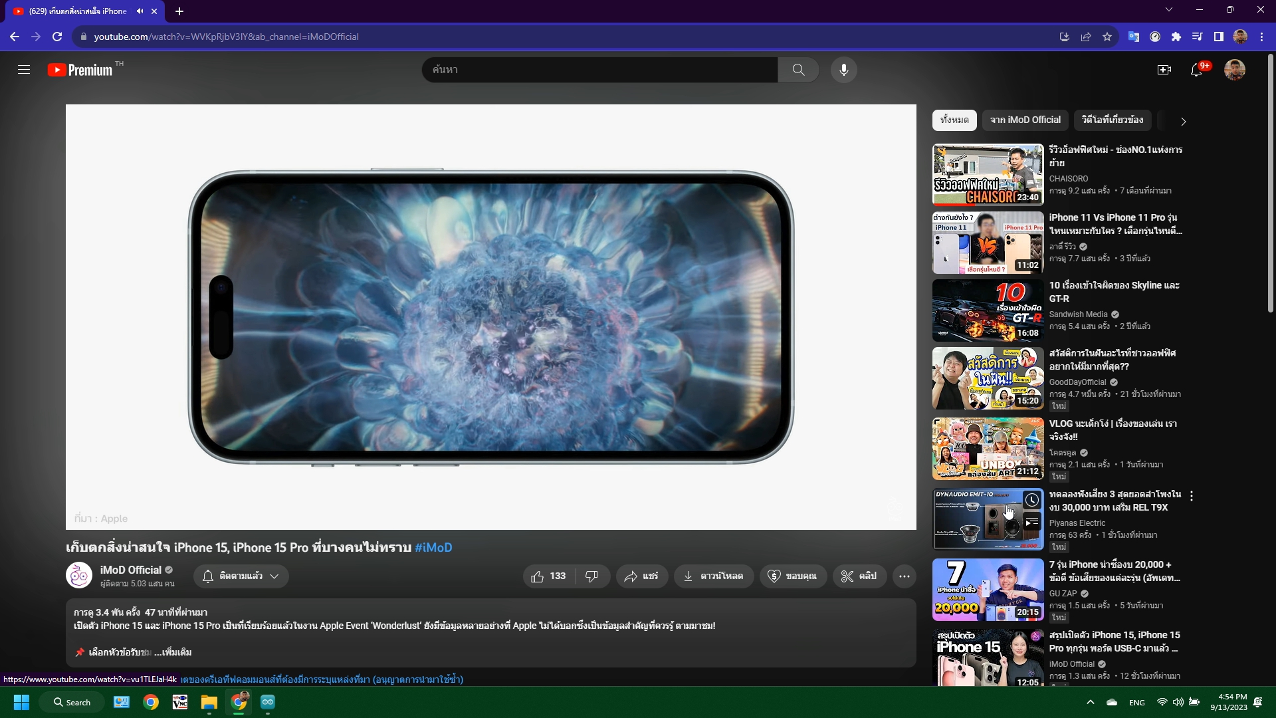The image size is (1276, 718).
Task: Add speaker test video to queue
Action: (1031, 522)
